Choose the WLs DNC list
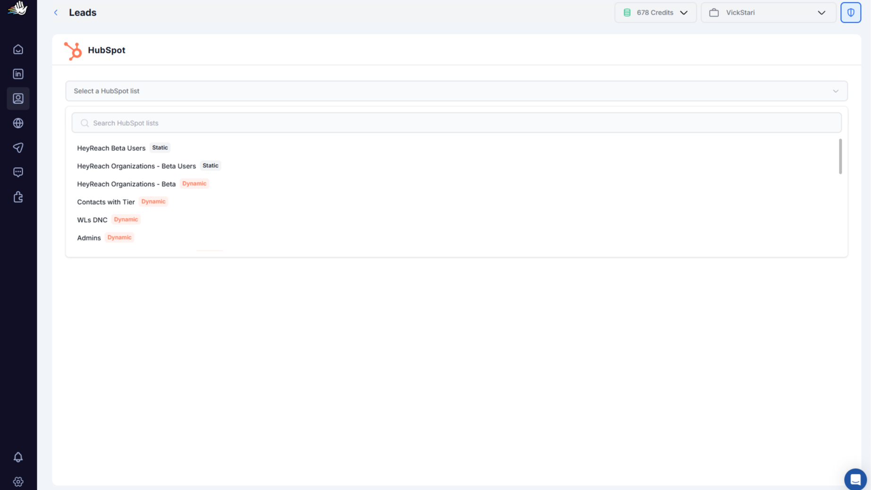The height and width of the screenshot is (490, 871). (92, 220)
